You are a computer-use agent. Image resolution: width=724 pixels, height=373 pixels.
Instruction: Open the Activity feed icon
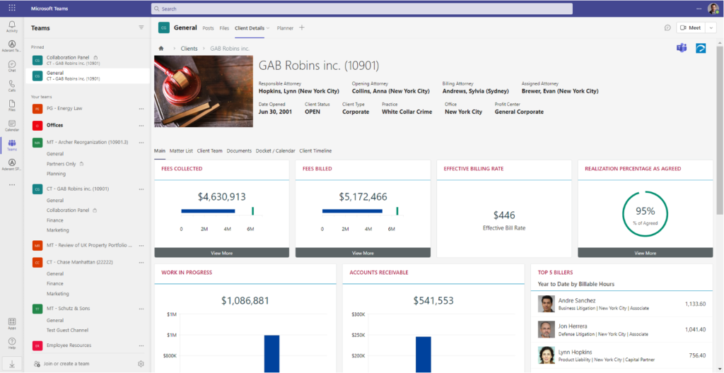(12, 26)
